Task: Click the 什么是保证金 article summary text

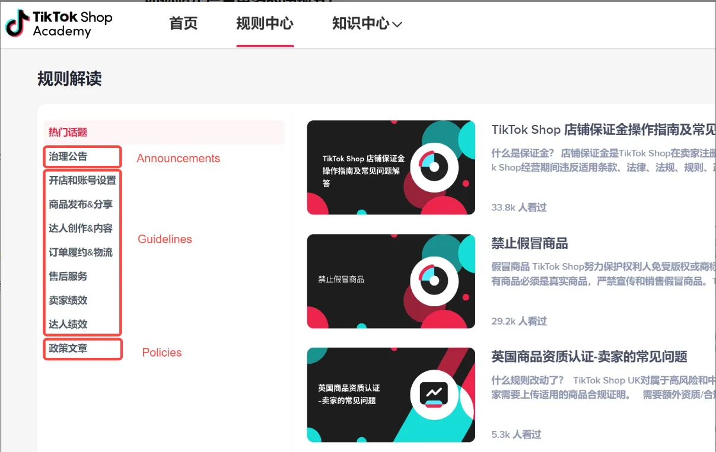Action: click(x=603, y=160)
